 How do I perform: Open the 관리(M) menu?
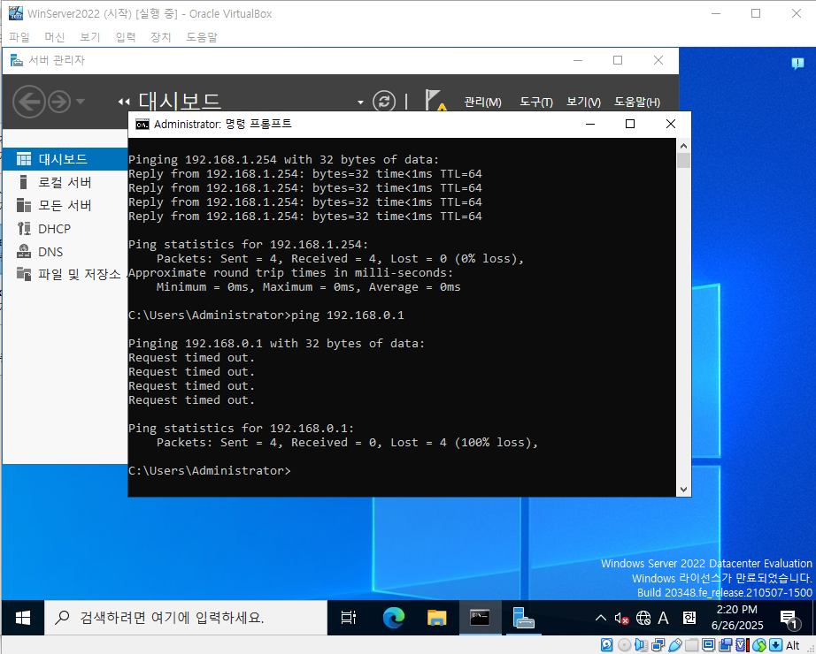pos(482,102)
